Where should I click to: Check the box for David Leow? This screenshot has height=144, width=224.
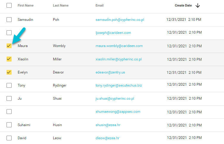(9, 138)
